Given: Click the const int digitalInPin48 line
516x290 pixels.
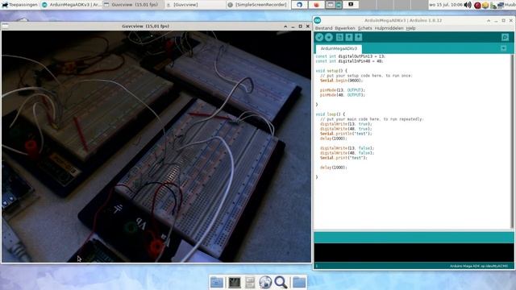Looking at the screenshot, I should (x=349, y=61).
